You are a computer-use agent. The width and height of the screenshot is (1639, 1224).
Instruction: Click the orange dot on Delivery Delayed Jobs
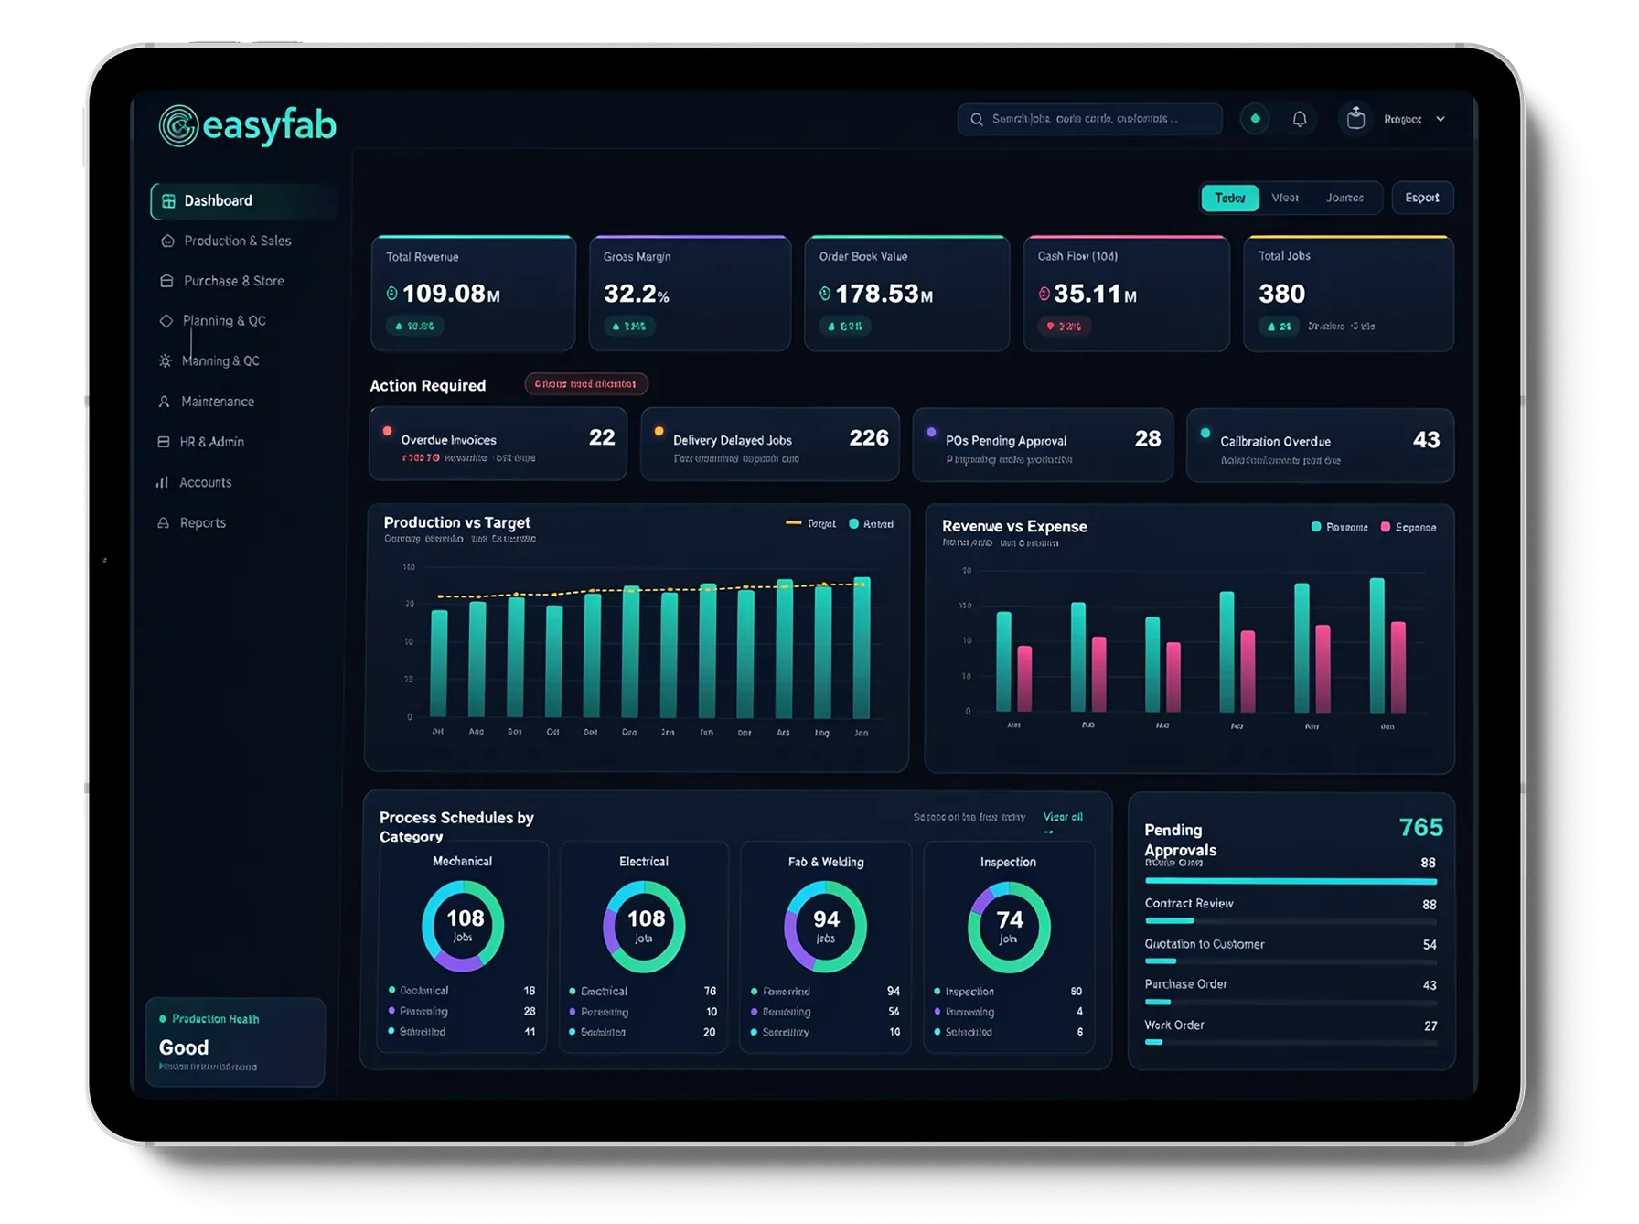coord(659,432)
